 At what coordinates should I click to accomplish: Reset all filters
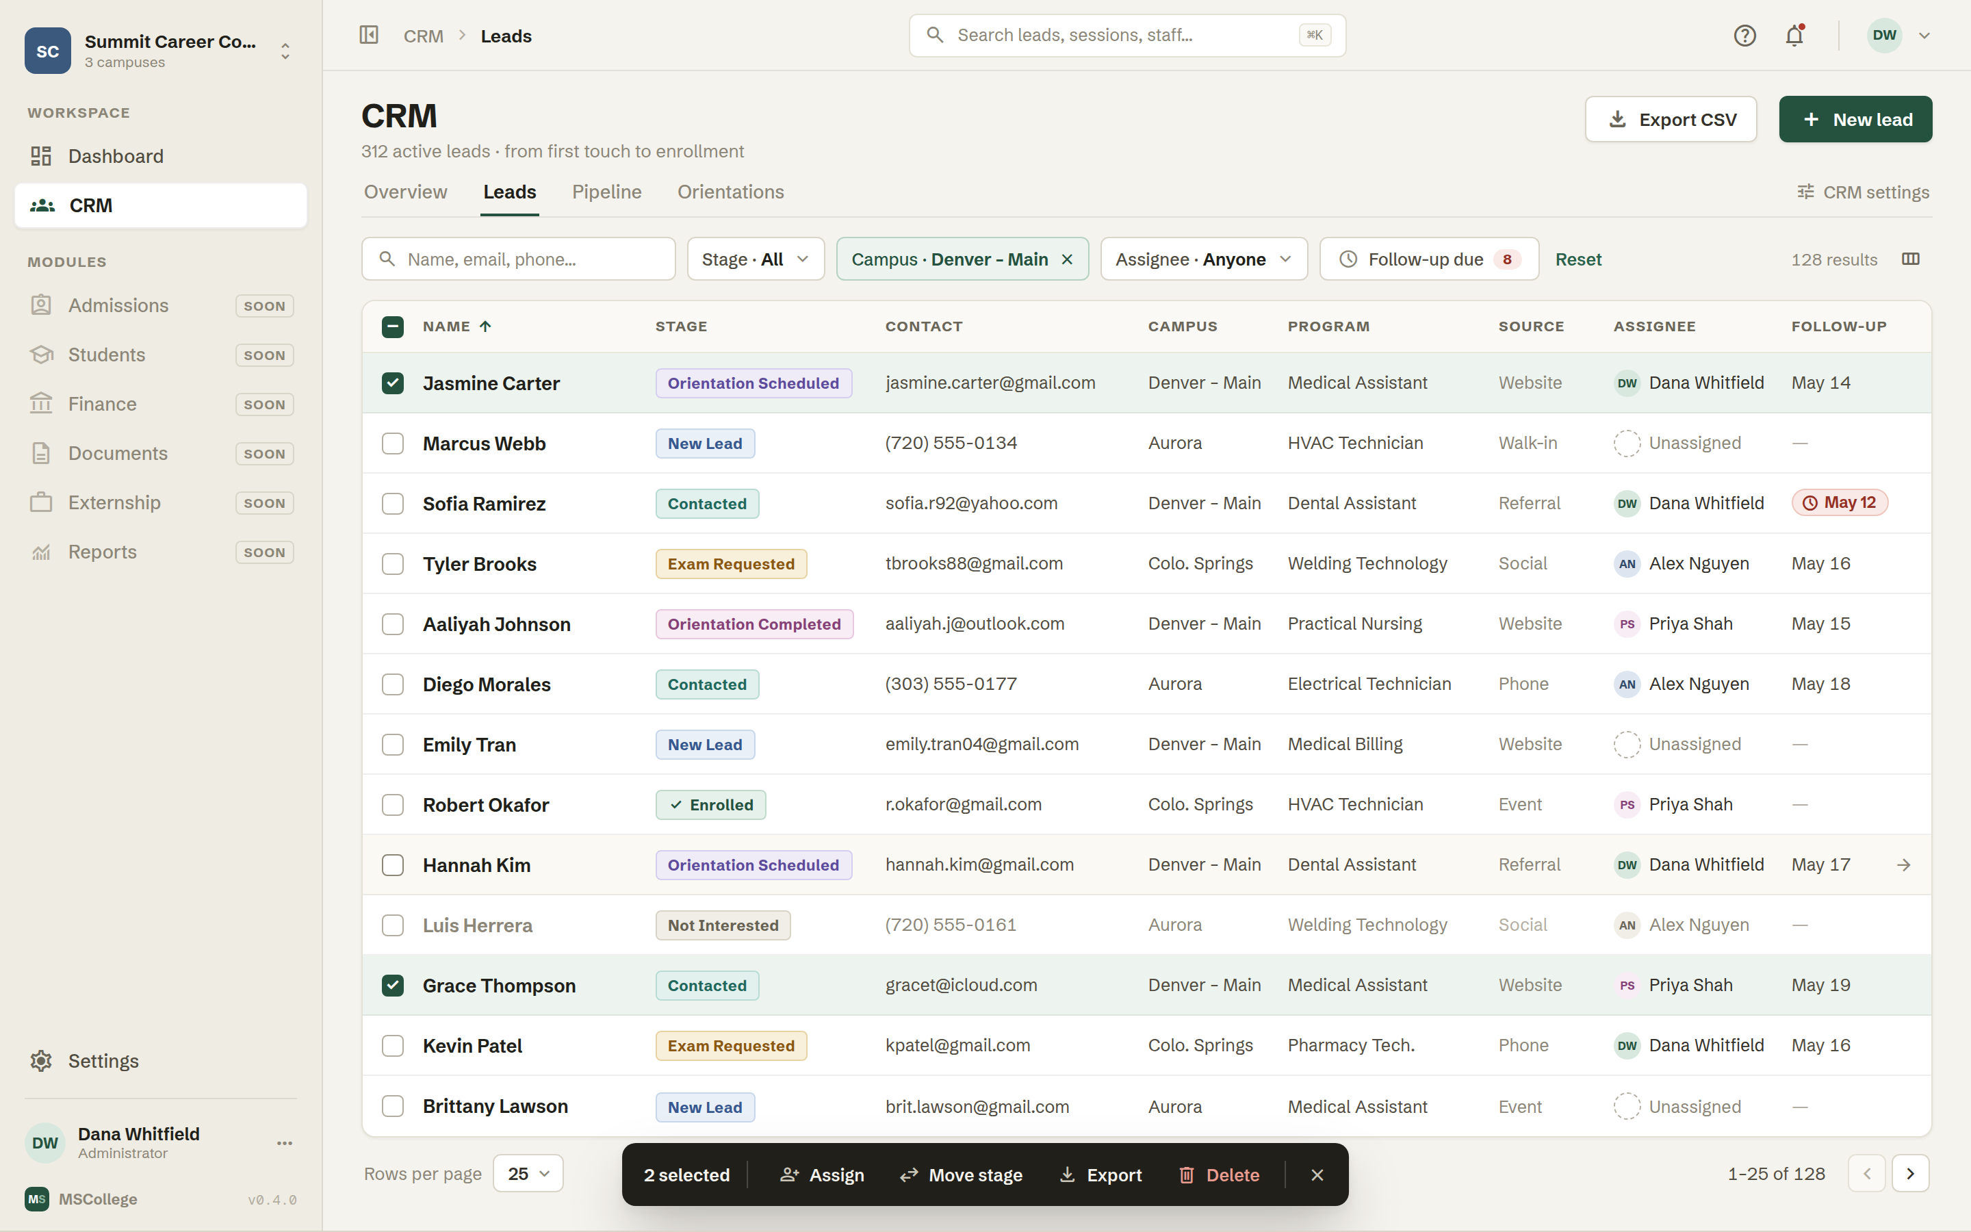point(1577,259)
